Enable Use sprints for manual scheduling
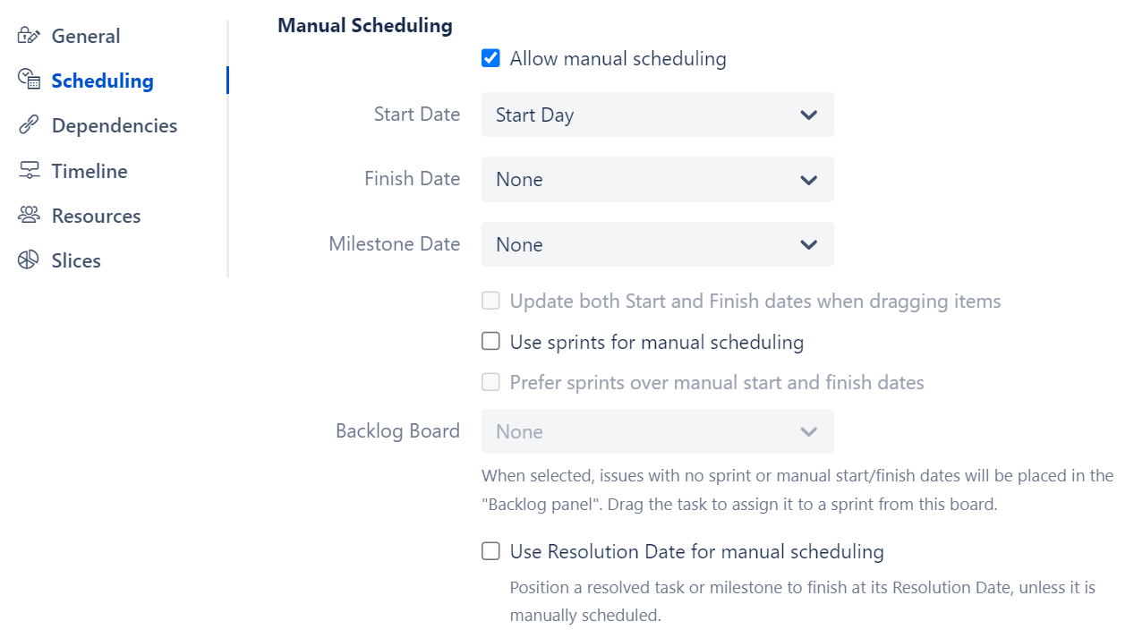The image size is (1134, 638). pos(490,341)
